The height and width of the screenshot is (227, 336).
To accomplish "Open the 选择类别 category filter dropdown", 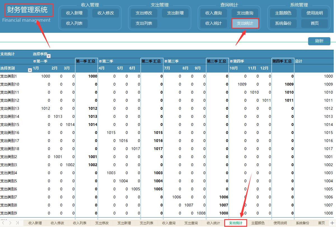I will coord(30,70).
